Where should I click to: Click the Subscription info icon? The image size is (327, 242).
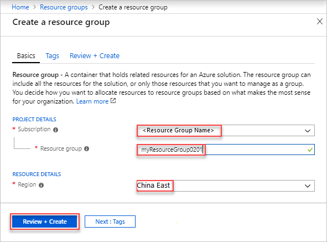[x=55, y=130]
